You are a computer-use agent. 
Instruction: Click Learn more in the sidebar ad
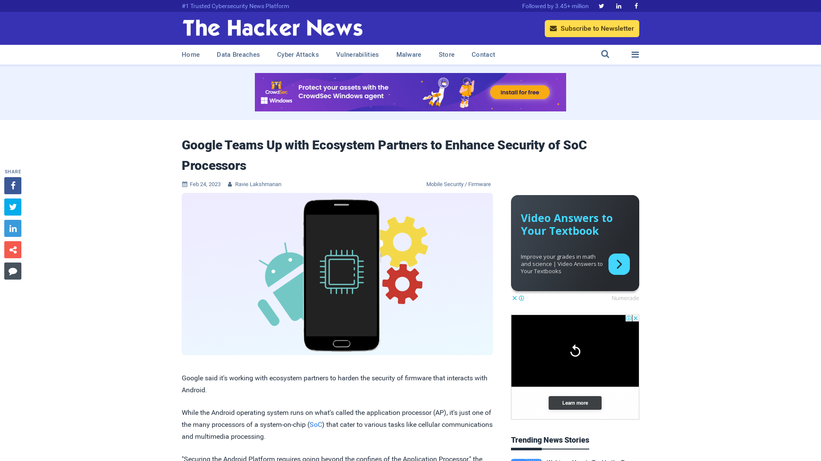point(575,403)
